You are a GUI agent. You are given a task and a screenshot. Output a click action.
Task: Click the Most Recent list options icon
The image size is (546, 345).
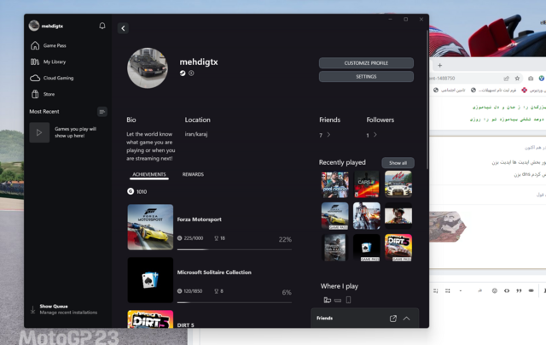(102, 112)
